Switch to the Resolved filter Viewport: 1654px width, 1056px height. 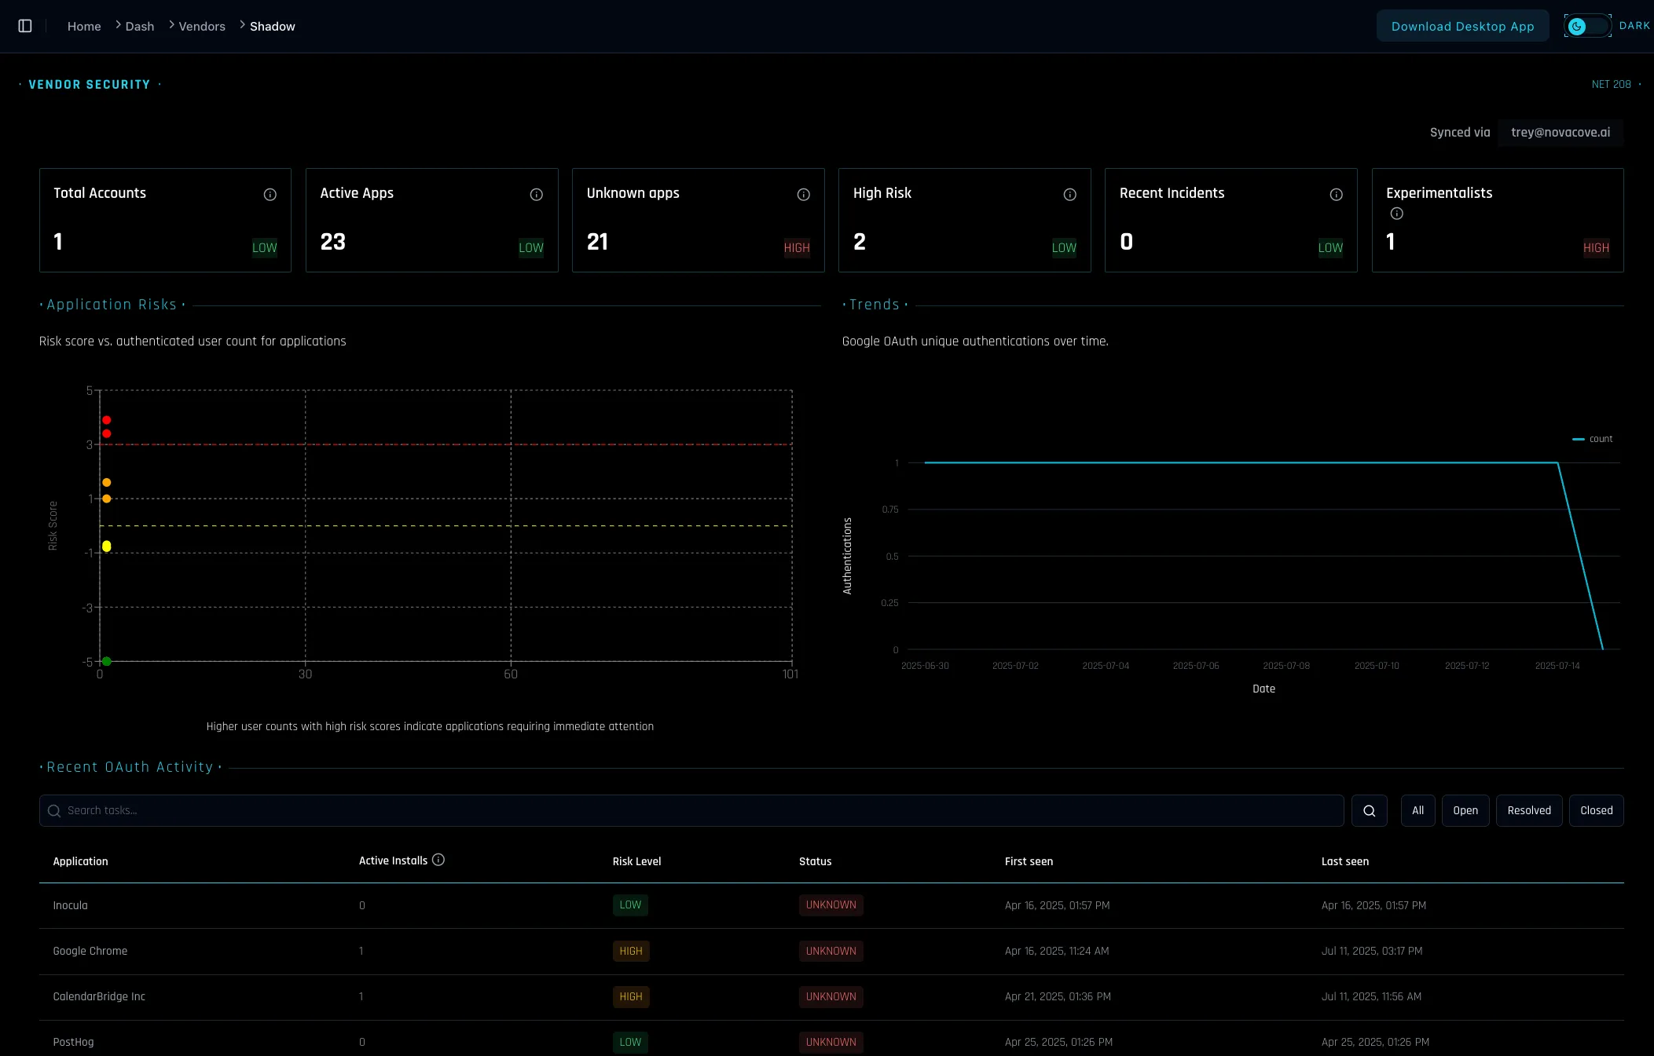coord(1527,810)
